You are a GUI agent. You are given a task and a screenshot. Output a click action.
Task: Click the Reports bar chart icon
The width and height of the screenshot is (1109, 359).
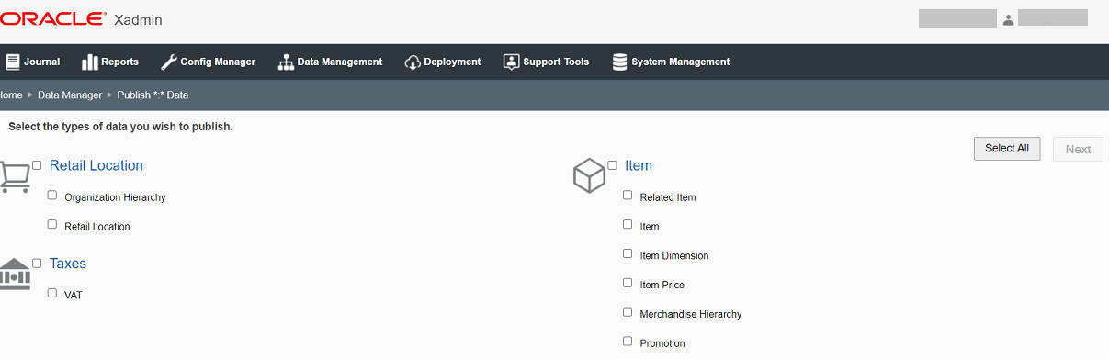tap(90, 62)
